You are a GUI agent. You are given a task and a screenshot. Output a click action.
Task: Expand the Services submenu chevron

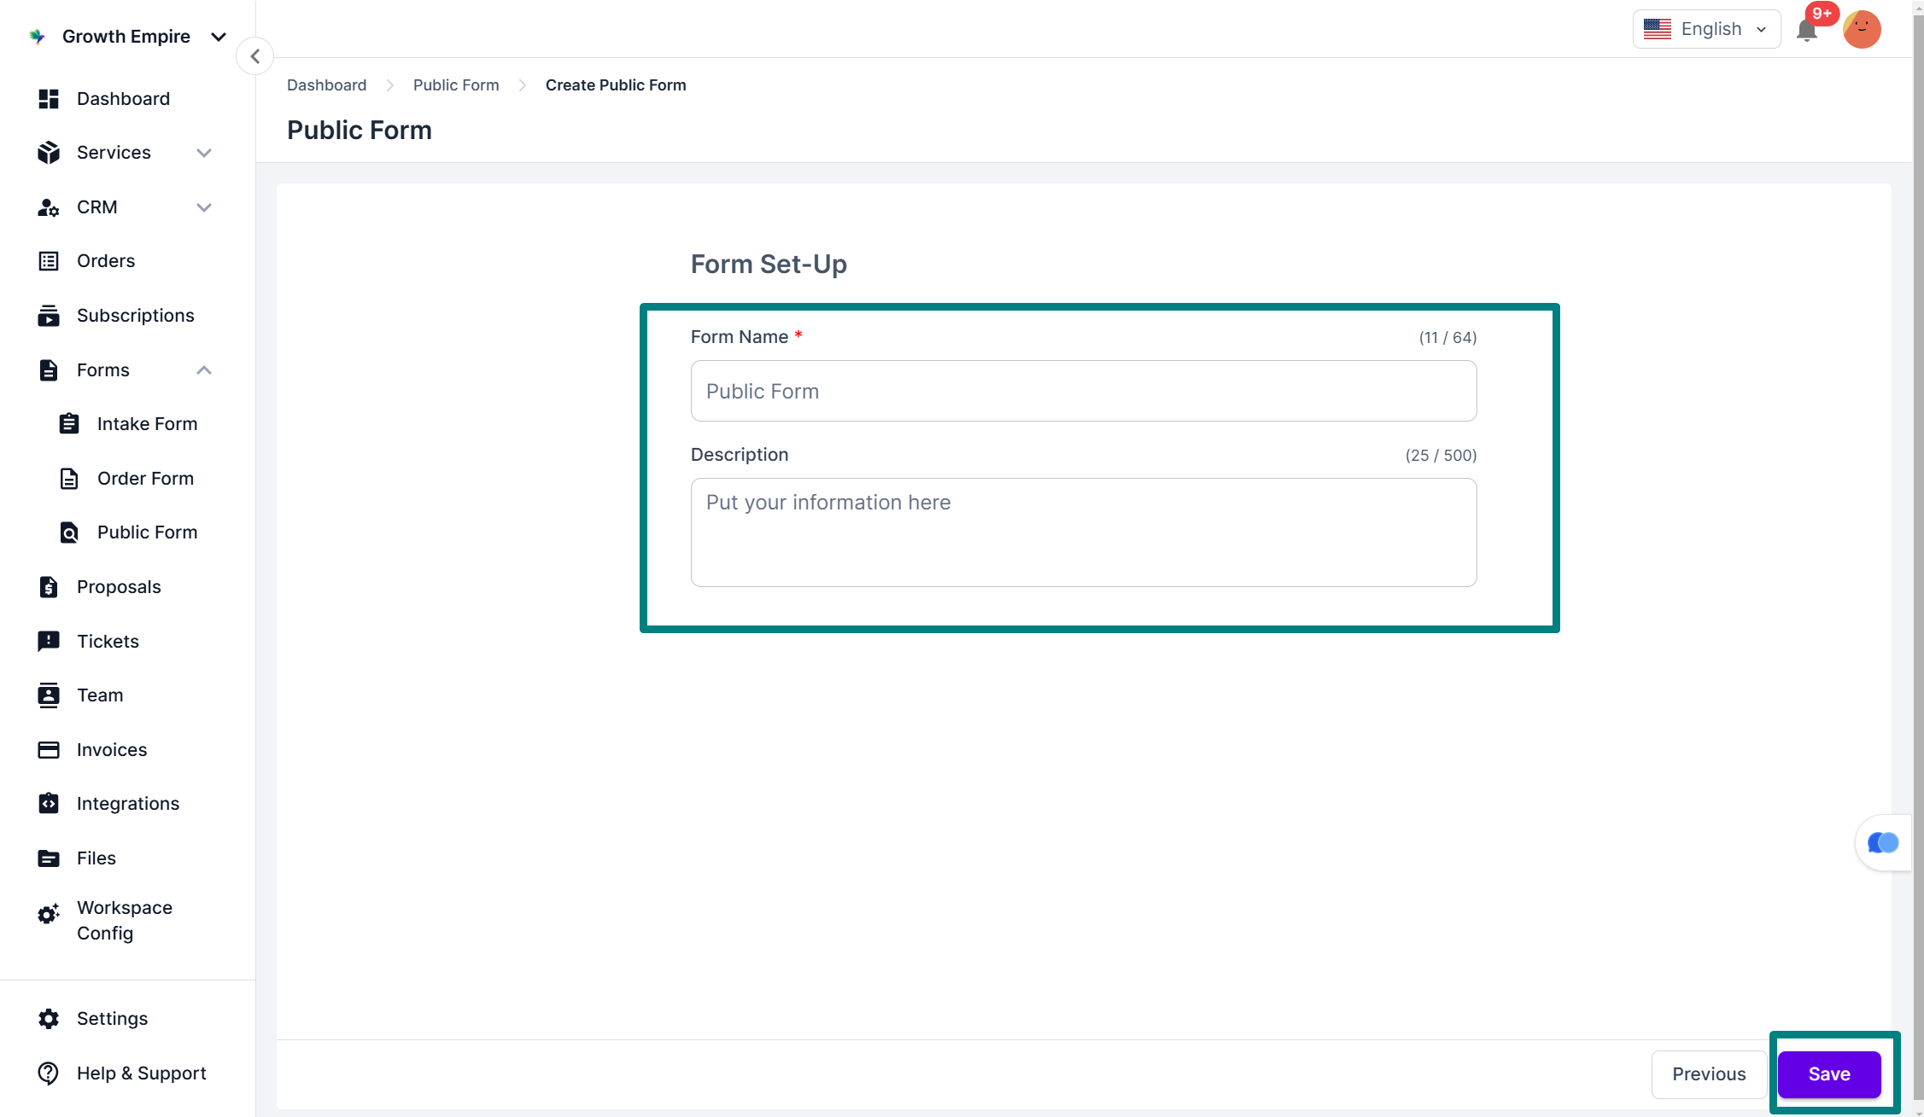[x=203, y=153]
